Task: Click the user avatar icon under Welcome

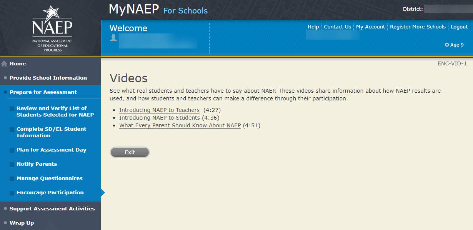Action: pos(113,38)
